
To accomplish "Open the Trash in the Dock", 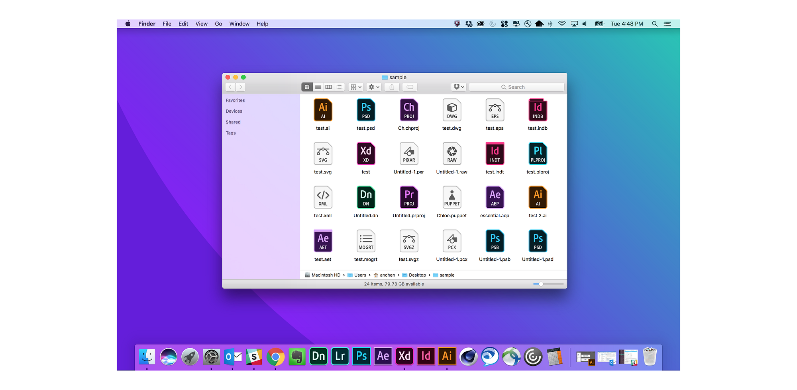I will tap(650, 357).
